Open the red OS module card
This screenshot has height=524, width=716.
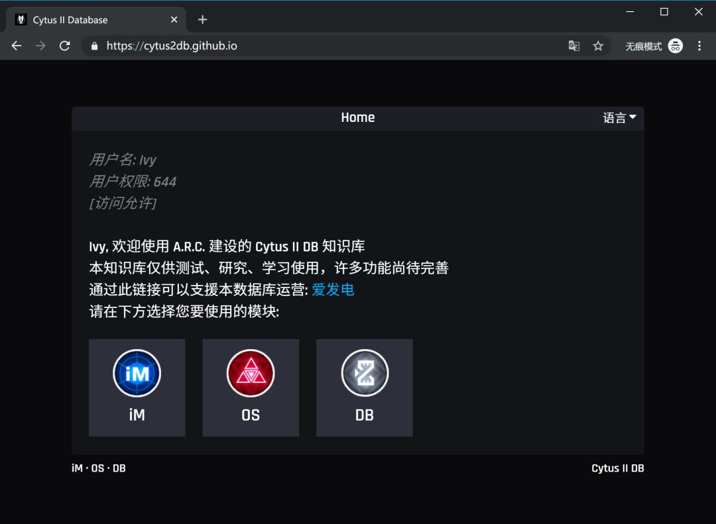click(x=251, y=388)
